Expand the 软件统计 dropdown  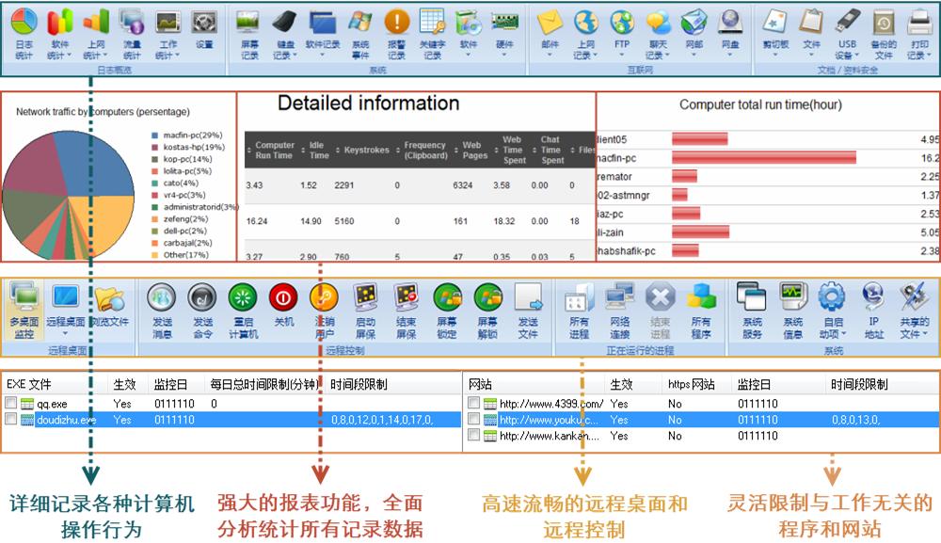coord(69,56)
